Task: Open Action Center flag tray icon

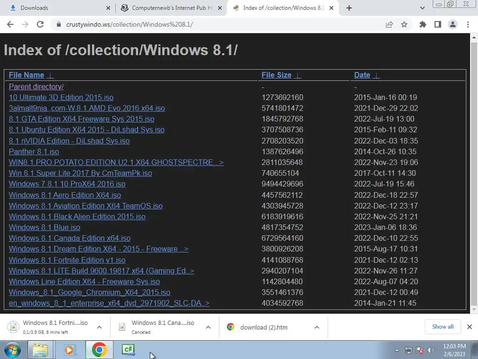Action: tap(420, 350)
